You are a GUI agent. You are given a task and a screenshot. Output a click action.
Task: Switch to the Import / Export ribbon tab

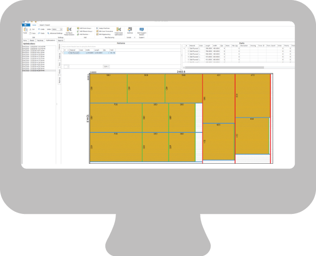[45, 25]
